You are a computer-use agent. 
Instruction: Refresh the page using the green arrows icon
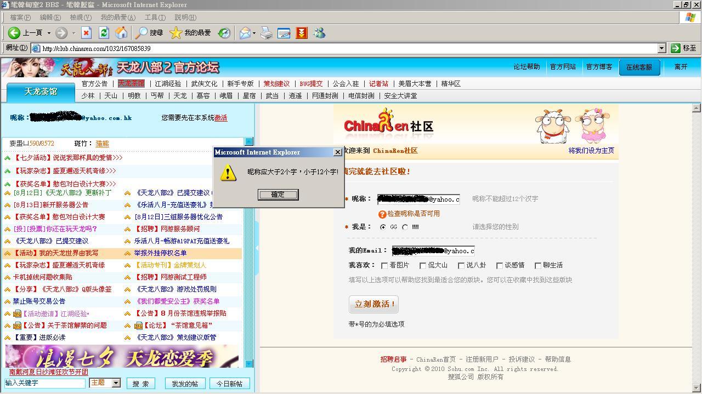click(x=104, y=33)
